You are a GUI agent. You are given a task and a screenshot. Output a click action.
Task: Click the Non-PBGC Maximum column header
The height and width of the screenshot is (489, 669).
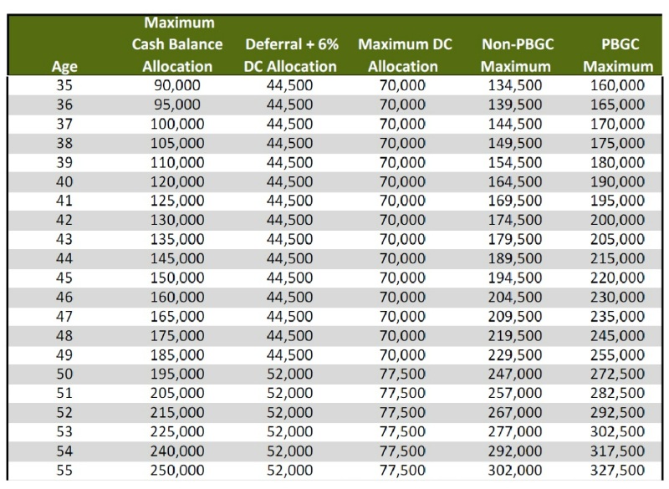pos(516,55)
